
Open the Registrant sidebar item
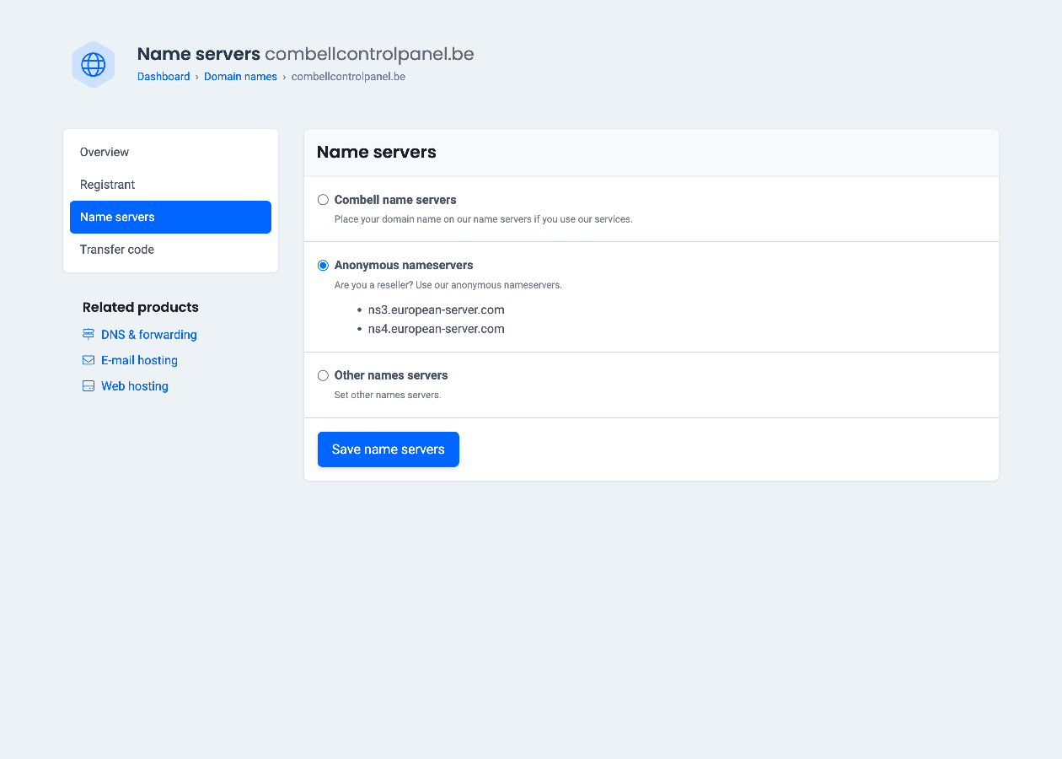pyautogui.click(x=170, y=185)
